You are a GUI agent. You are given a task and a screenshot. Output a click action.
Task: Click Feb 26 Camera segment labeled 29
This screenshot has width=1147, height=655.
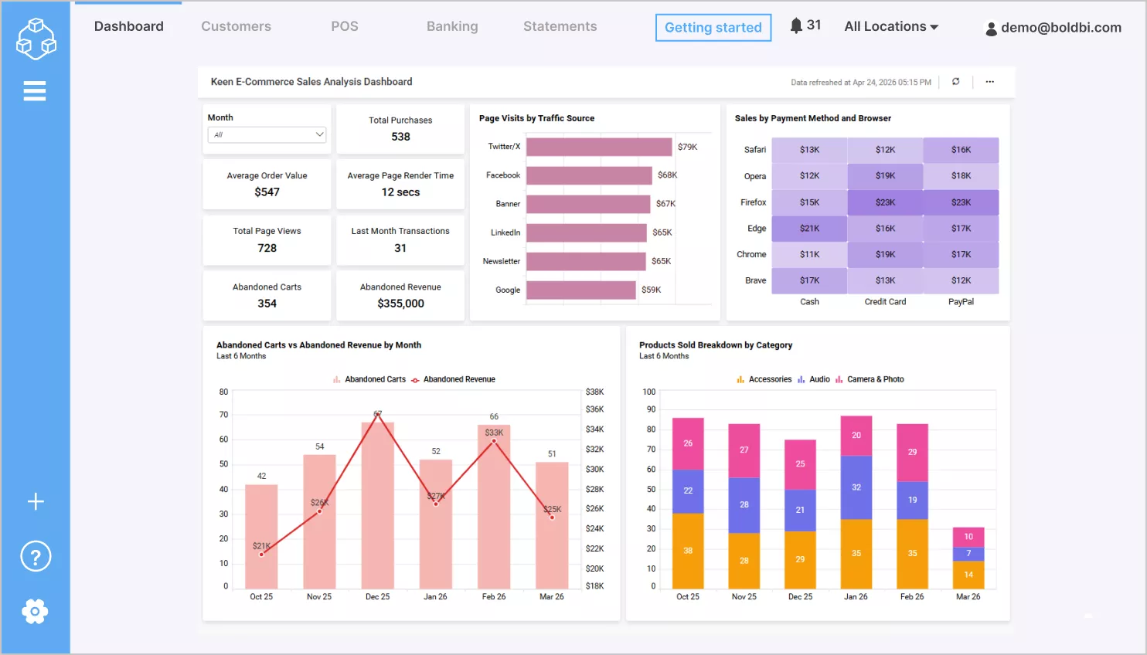912,453
